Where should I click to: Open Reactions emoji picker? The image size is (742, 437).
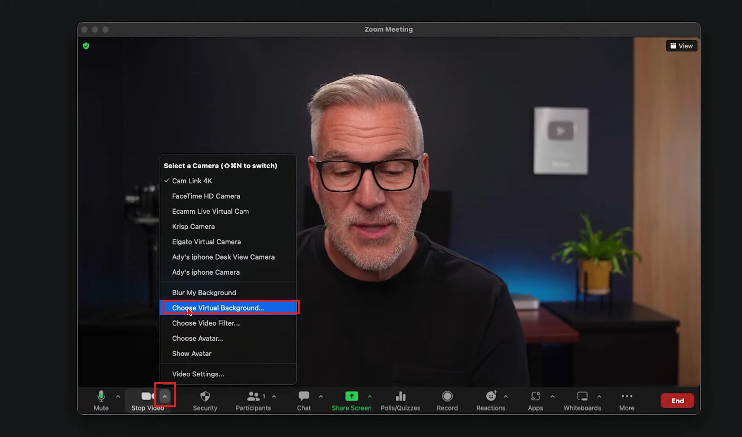point(491,401)
